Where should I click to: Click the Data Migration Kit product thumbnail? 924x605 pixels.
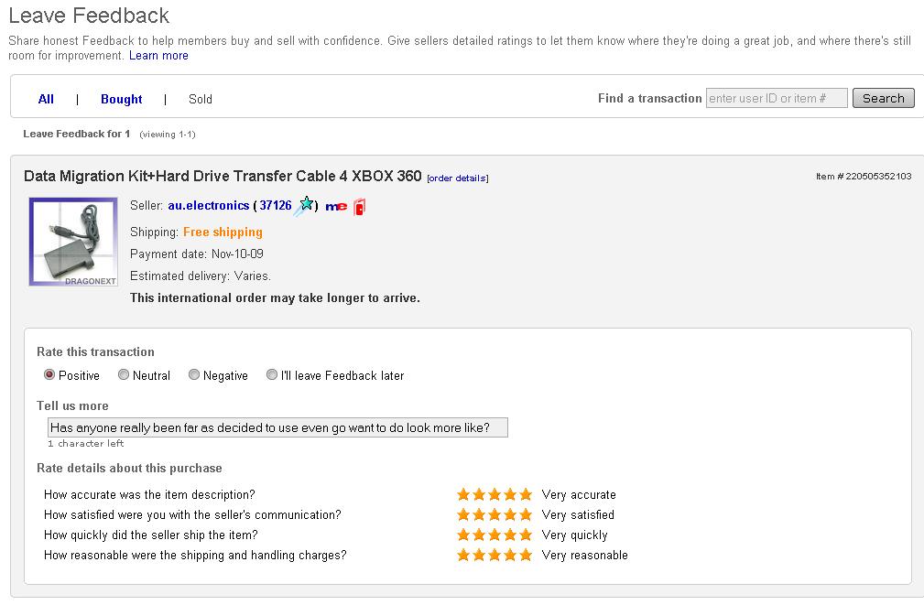click(72, 242)
